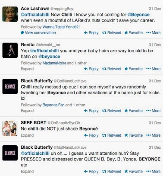
Task: Click View conversation speech bubble link
Action: 38,33
